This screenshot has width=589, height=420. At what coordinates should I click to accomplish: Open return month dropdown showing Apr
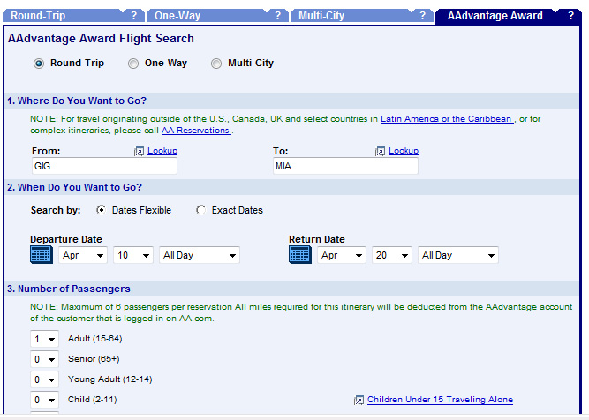(342, 255)
